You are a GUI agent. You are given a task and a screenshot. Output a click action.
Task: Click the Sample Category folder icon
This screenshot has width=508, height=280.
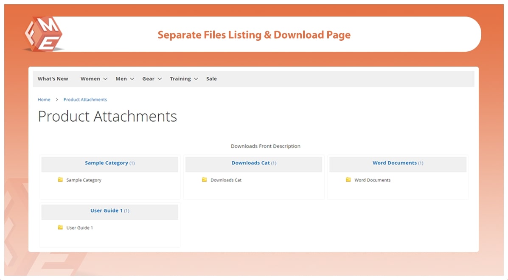click(x=60, y=180)
